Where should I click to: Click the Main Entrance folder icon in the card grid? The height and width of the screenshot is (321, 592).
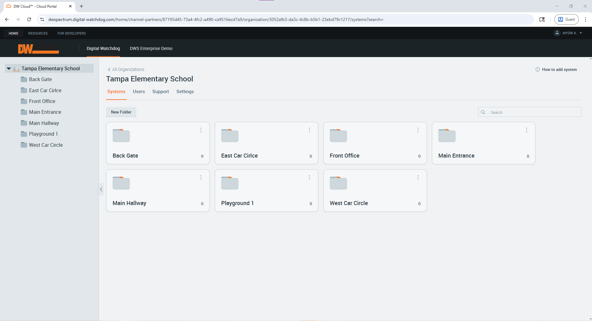(x=447, y=136)
